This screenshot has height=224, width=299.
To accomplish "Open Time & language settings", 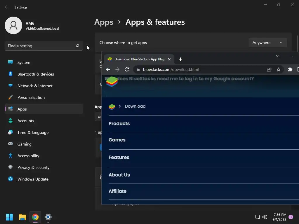I will [44, 132].
